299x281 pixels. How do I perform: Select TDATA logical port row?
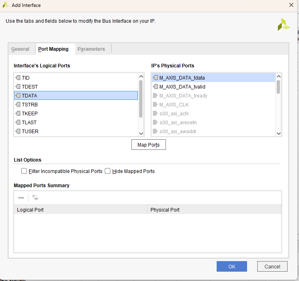pos(76,95)
